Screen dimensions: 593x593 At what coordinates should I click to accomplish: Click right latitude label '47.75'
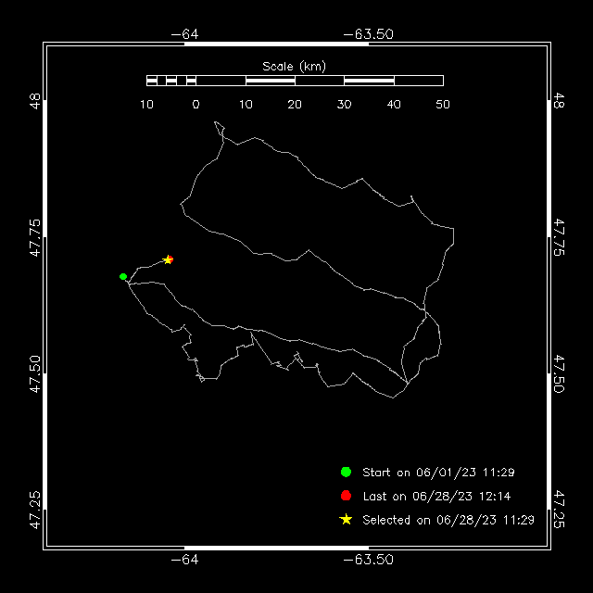click(559, 237)
